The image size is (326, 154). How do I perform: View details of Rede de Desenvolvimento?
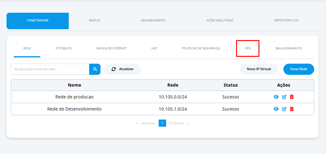pos(276,109)
